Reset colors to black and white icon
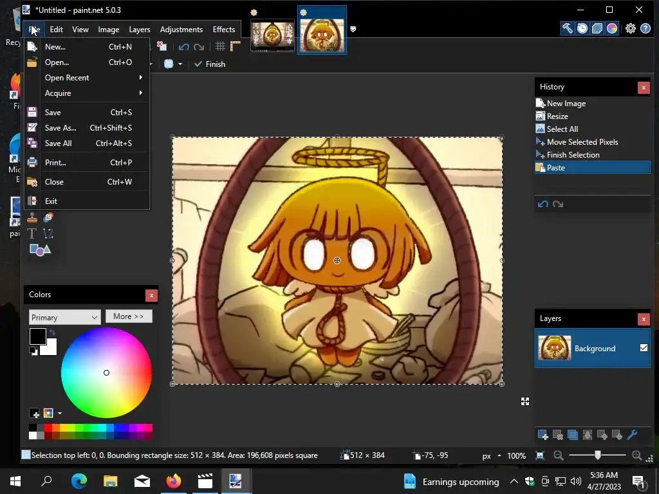 [33, 351]
